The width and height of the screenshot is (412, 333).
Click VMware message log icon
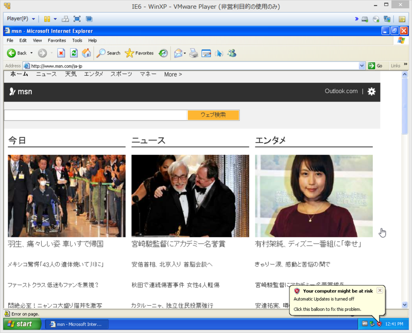(x=402, y=19)
